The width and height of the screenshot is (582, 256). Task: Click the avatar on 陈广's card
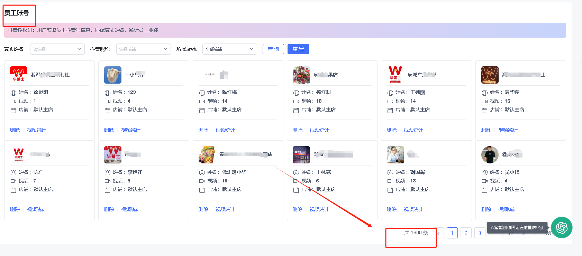click(x=19, y=154)
